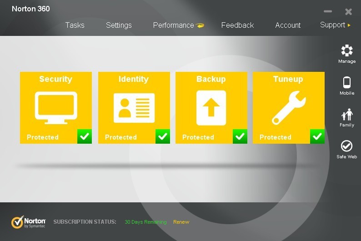Select the Security monitor icon
This screenshot has width=361, height=241.
[x=56, y=108]
